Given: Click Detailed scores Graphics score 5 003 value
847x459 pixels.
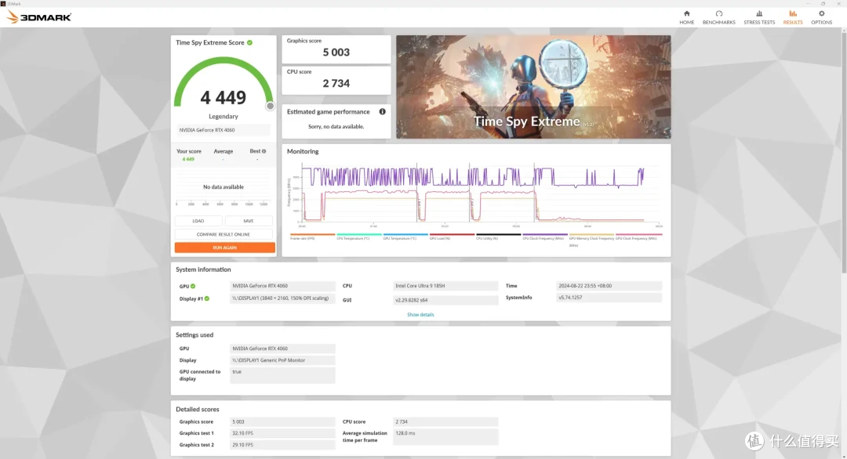Looking at the screenshot, I should (x=282, y=421).
